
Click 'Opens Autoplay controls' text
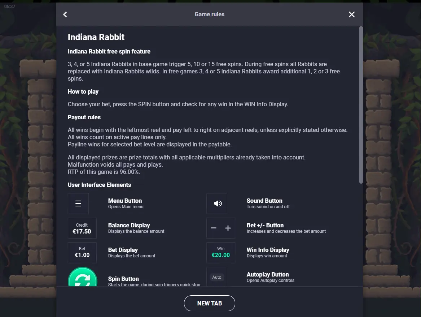click(x=270, y=280)
